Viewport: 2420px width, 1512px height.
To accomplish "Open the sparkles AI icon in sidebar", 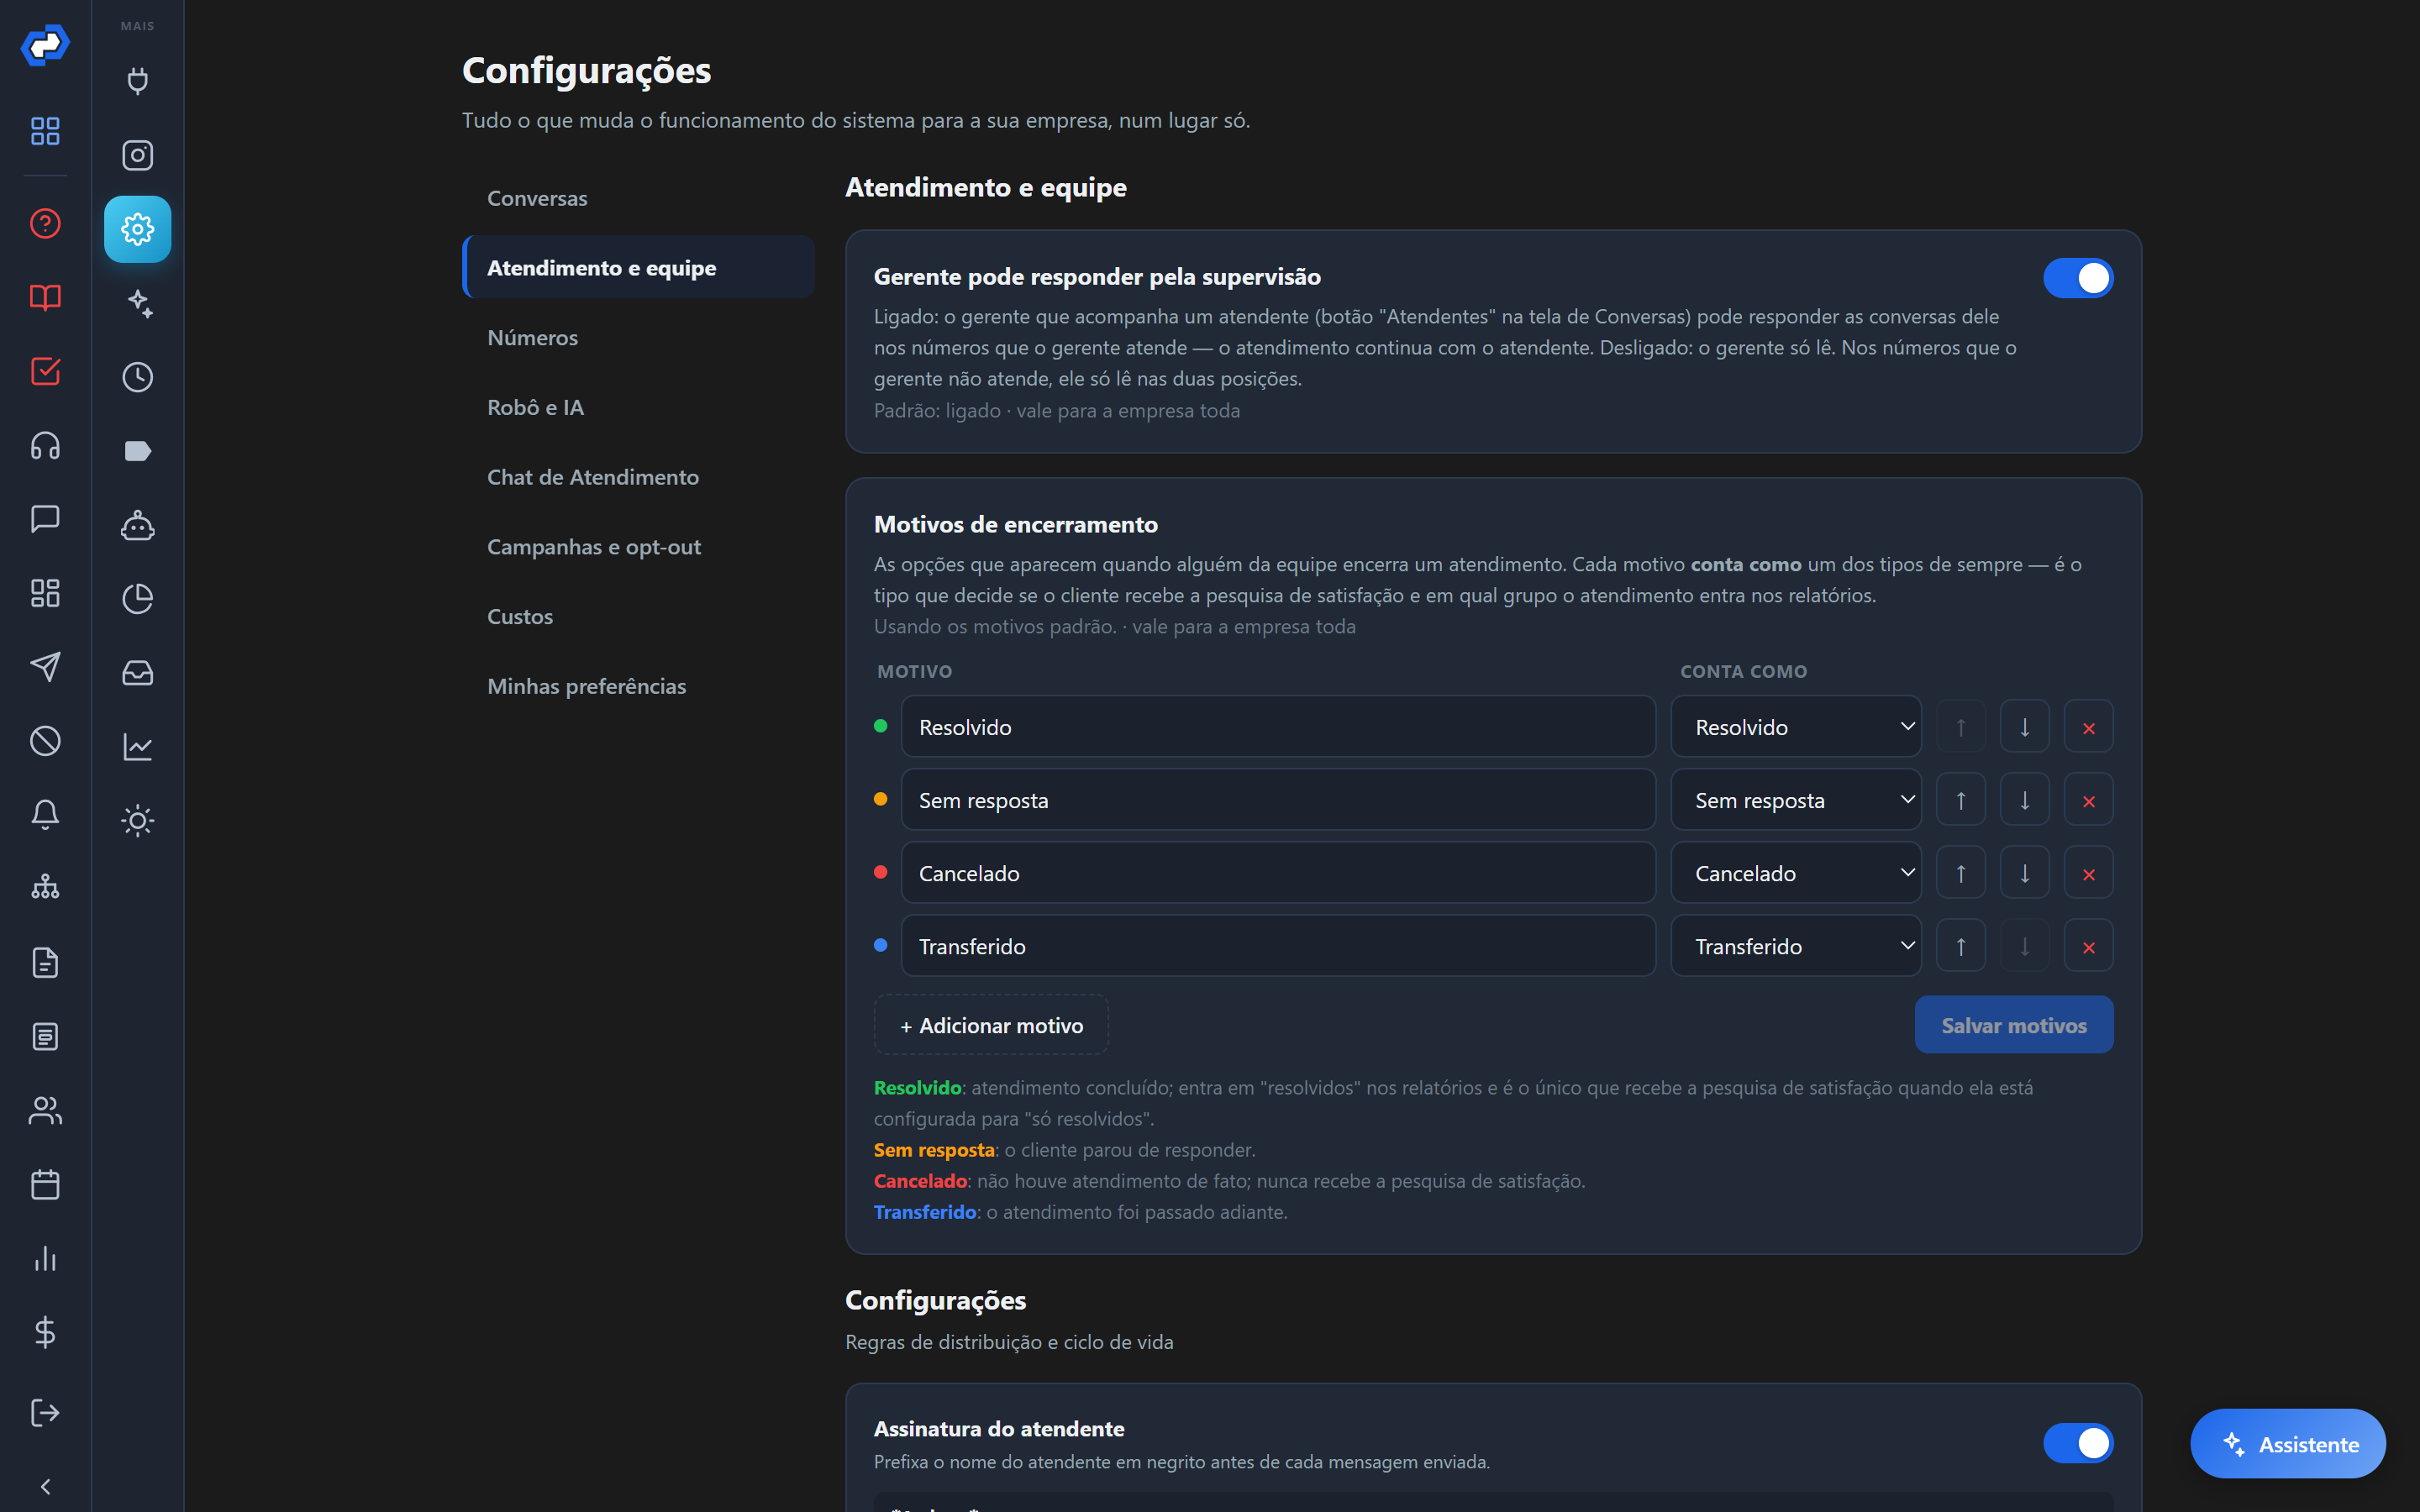I will (138, 303).
